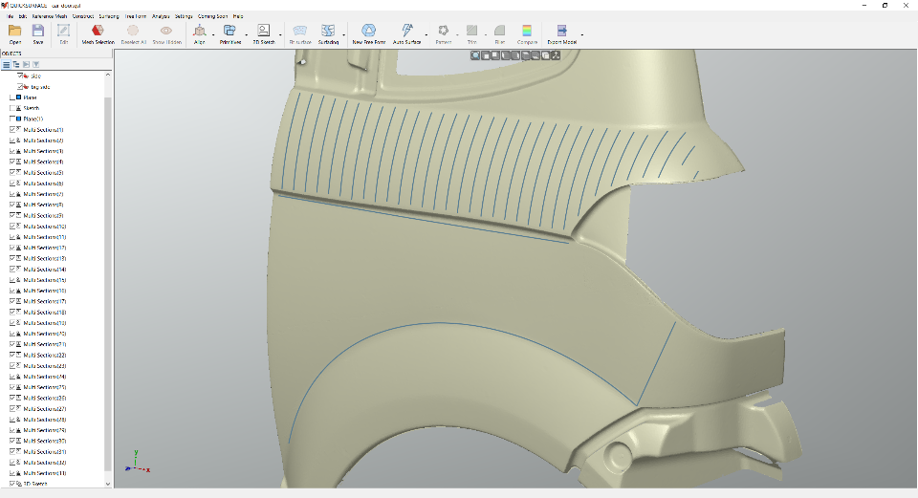Image resolution: width=918 pixels, height=498 pixels.
Task: Open the Help menu
Action: click(x=238, y=16)
